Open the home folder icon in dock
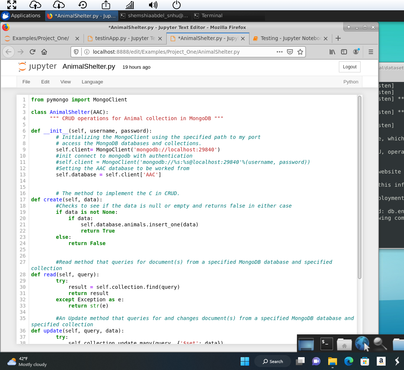404x370 pixels. coord(344,344)
